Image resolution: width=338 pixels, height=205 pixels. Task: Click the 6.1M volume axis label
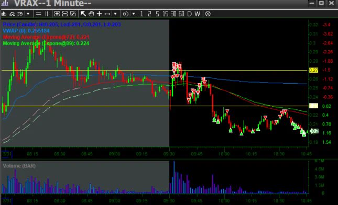coord(319,161)
